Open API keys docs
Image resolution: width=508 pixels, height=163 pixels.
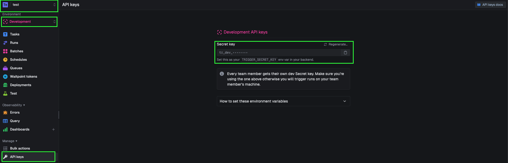click(490, 5)
